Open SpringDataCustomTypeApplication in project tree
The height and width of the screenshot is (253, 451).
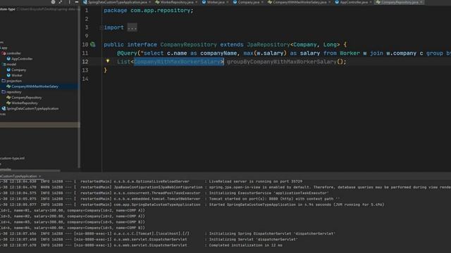coord(32,109)
